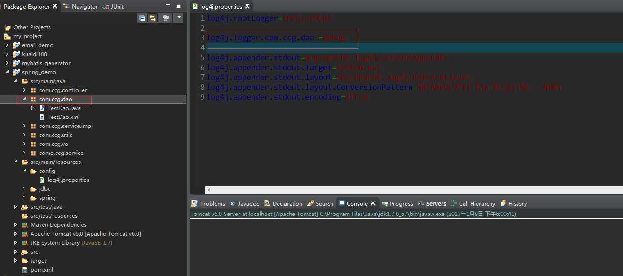Screen dimensions: 623x276
Task: Switch to the Navigator tab
Action: pos(80,6)
